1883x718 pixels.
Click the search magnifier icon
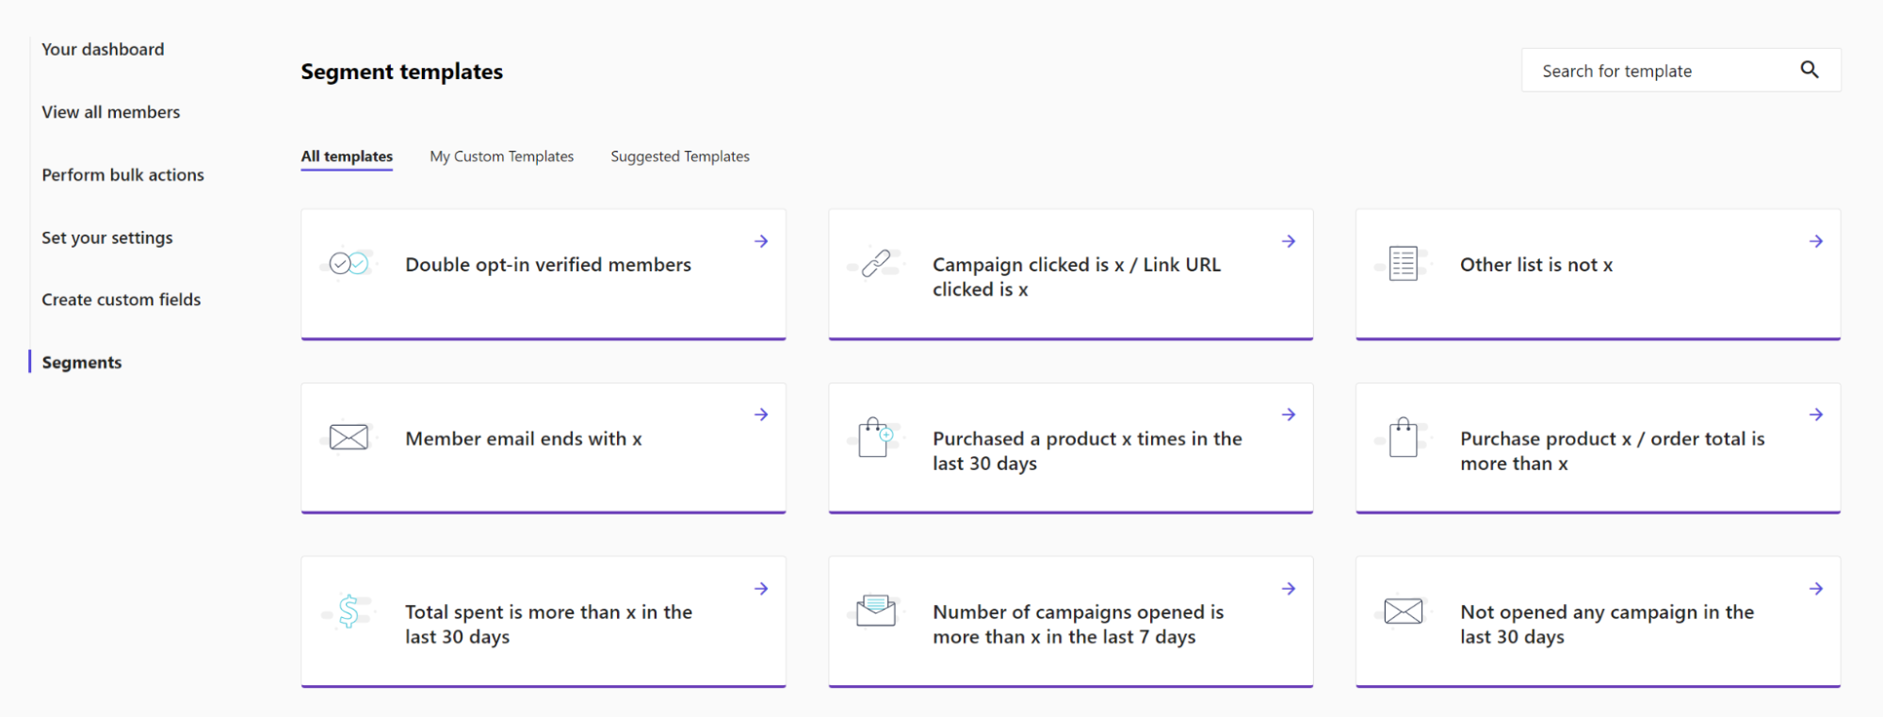pos(1810,70)
